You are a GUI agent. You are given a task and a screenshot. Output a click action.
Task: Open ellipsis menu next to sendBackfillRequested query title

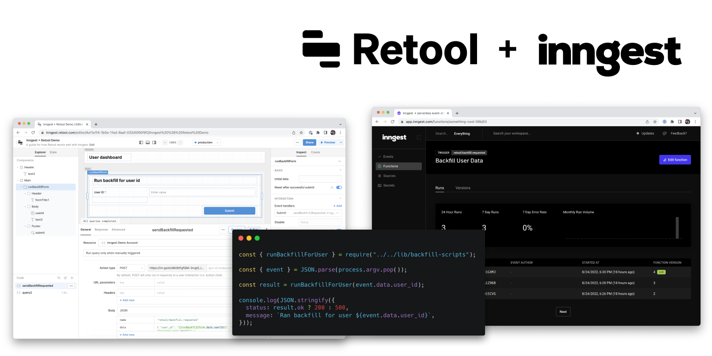[x=223, y=230]
